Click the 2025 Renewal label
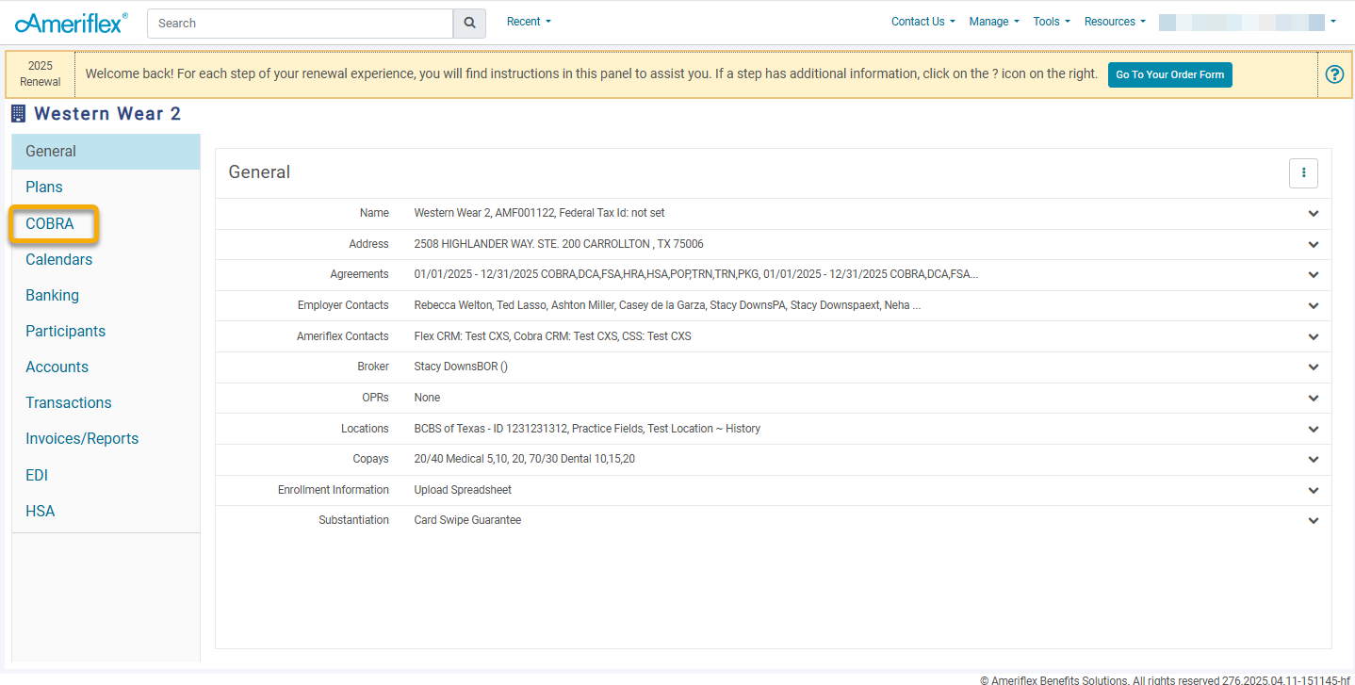This screenshot has height=685, width=1355. (x=40, y=74)
